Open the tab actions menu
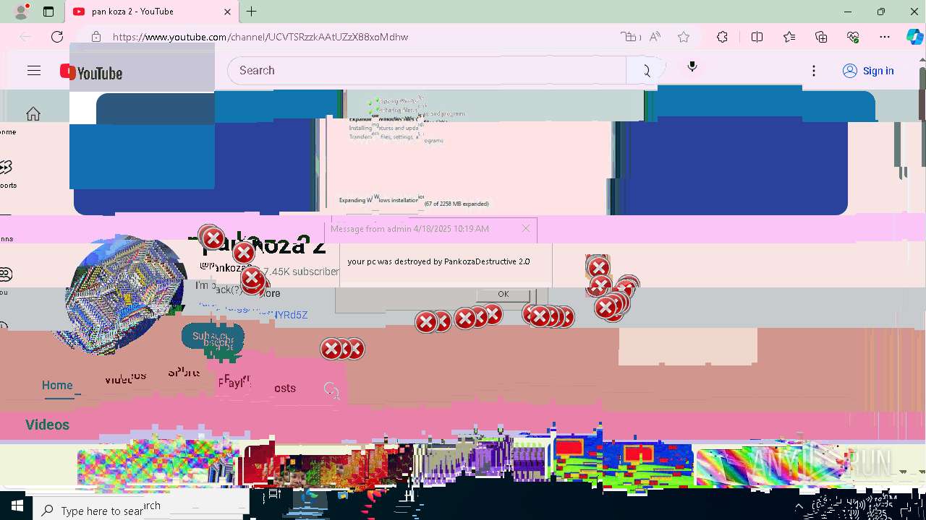The image size is (926, 520). 48,12
